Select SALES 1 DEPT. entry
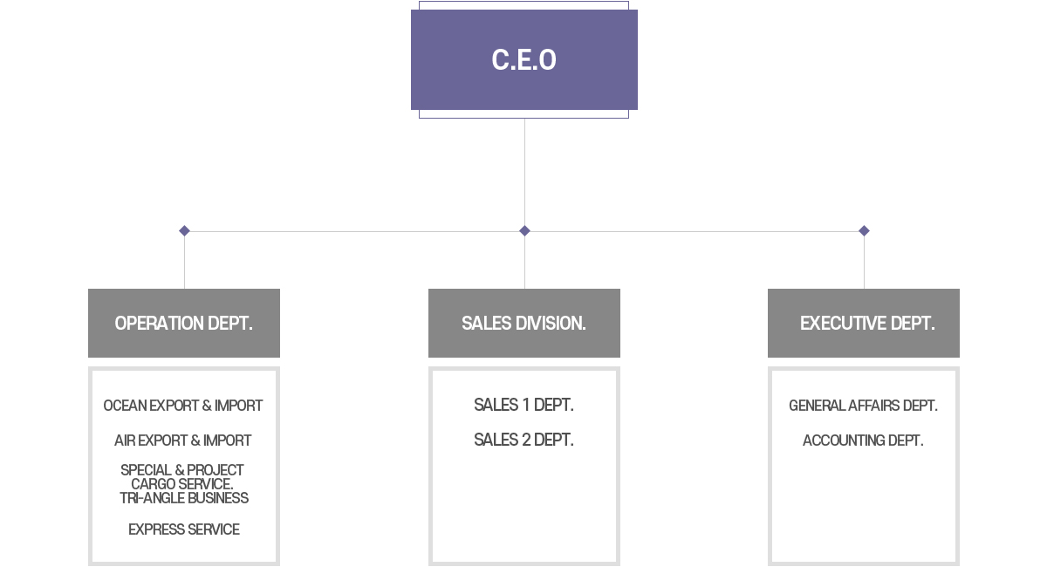This screenshot has height=567, width=1047. [523, 405]
